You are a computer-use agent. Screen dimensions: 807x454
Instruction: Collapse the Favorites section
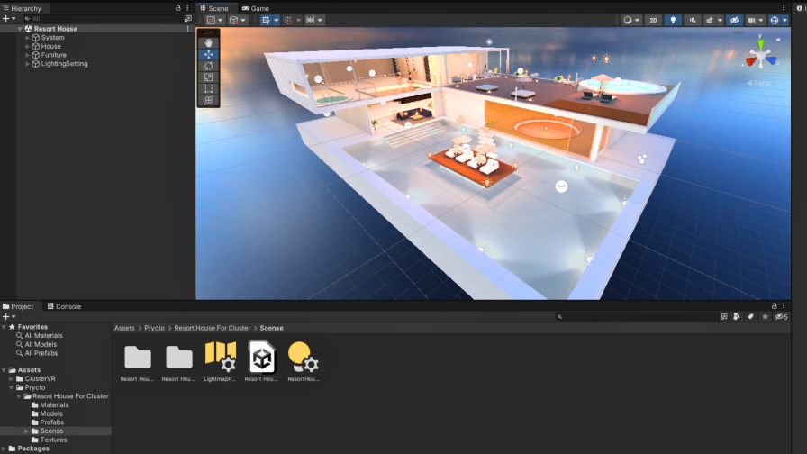[x=4, y=327]
